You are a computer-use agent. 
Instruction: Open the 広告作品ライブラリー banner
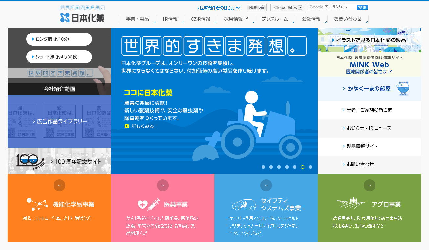[x=59, y=121]
